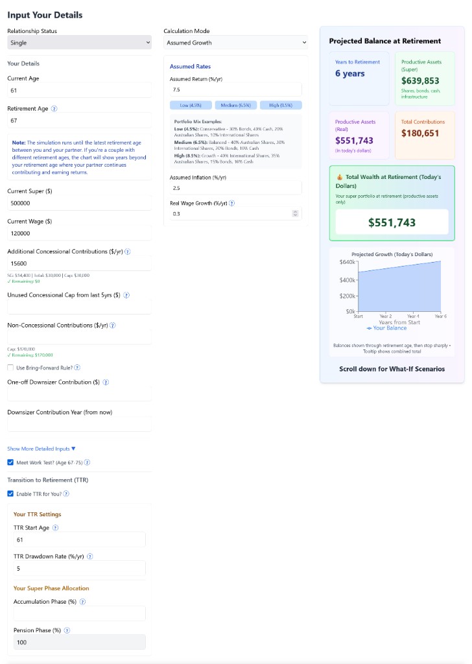This screenshot has height=664, width=472.
Task: Click 'Scroll down for What-If Scenarios' text
Action: coord(392,369)
